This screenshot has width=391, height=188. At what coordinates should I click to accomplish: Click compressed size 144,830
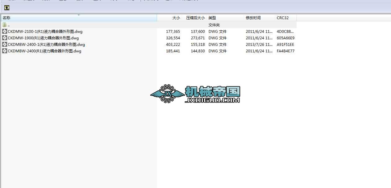click(x=198, y=51)
